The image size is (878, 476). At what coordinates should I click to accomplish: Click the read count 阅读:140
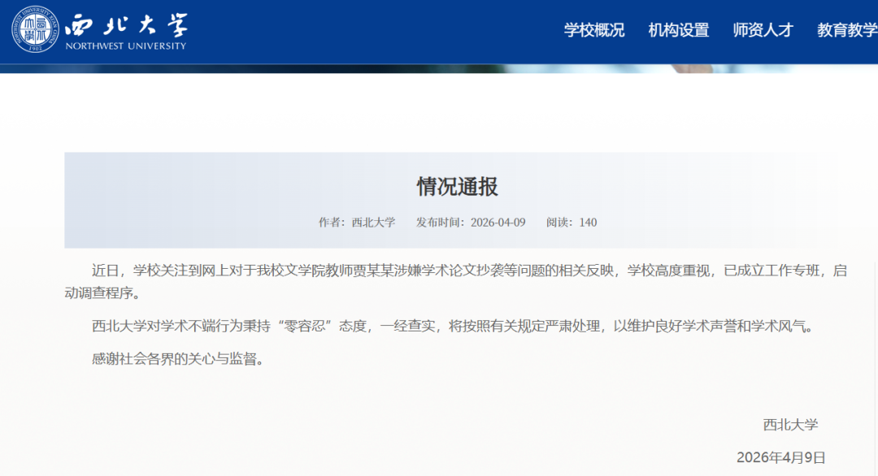coord(572,222)
